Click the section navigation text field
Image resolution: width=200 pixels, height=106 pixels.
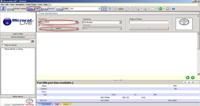16,41
